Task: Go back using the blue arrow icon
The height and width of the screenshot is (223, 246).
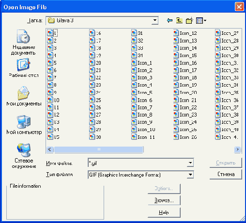Action: coord(169,20)
